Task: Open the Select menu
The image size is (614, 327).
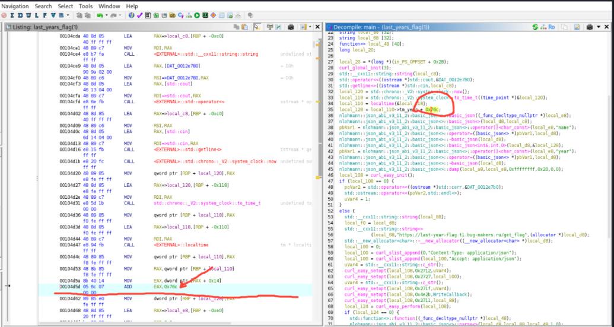Action: [x=65, y=7]
